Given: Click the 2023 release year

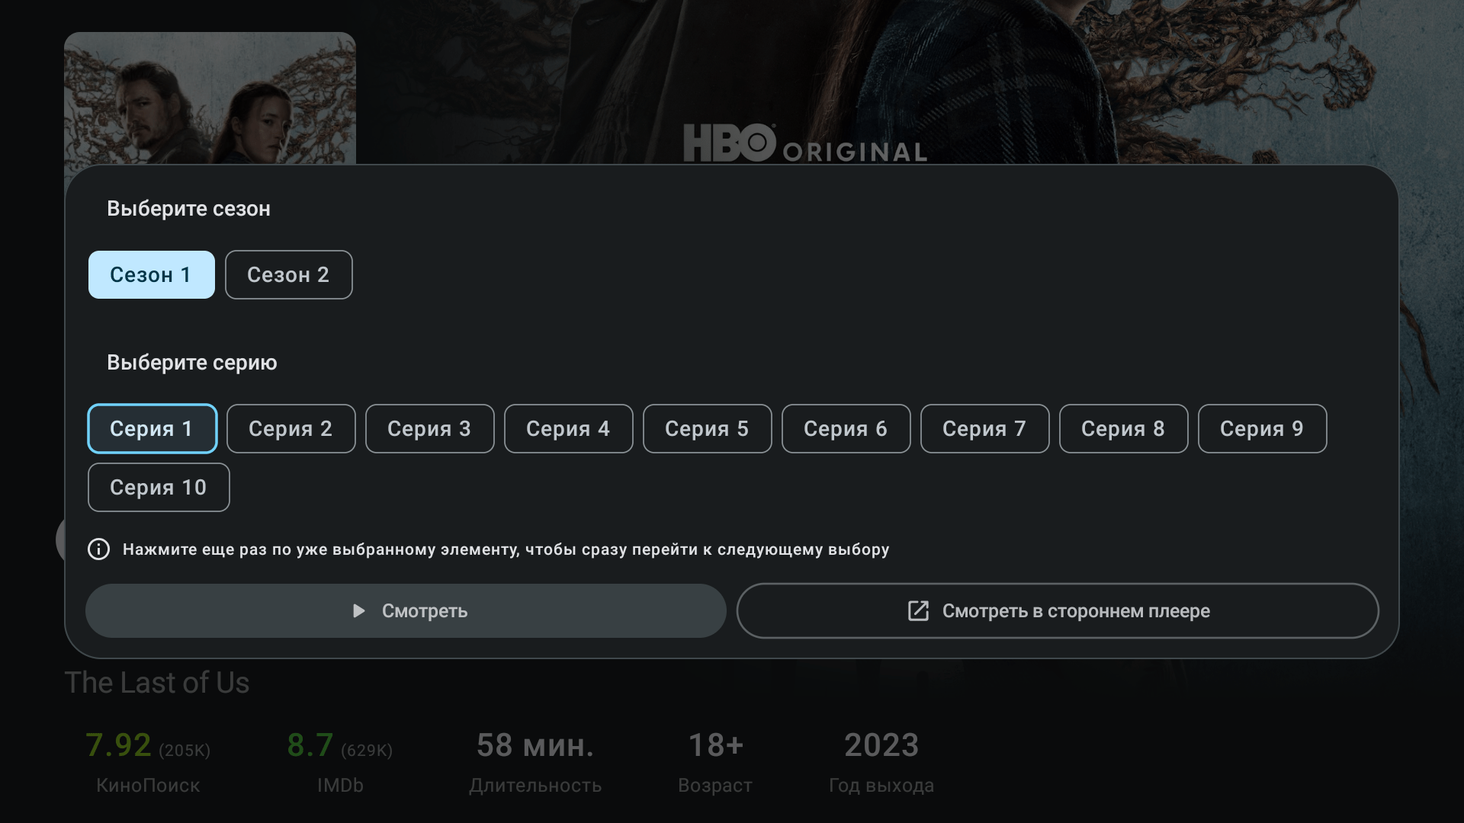Looking at the screenshot, I should (x=881, y=745).
